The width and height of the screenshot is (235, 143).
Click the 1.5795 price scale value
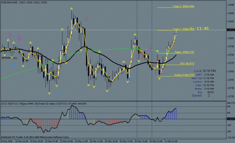point(230,46)
